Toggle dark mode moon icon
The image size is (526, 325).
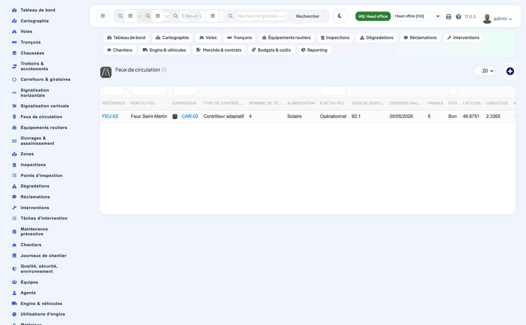[340, 16]
